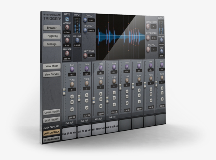Select View Mixer
This screenshot has width=216, height=160.
click(x=52, y=66)
